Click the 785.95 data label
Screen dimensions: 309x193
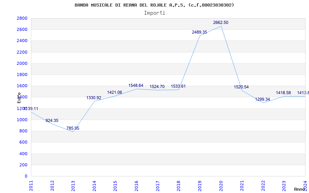pyautogui.click(x=73, y=128)
